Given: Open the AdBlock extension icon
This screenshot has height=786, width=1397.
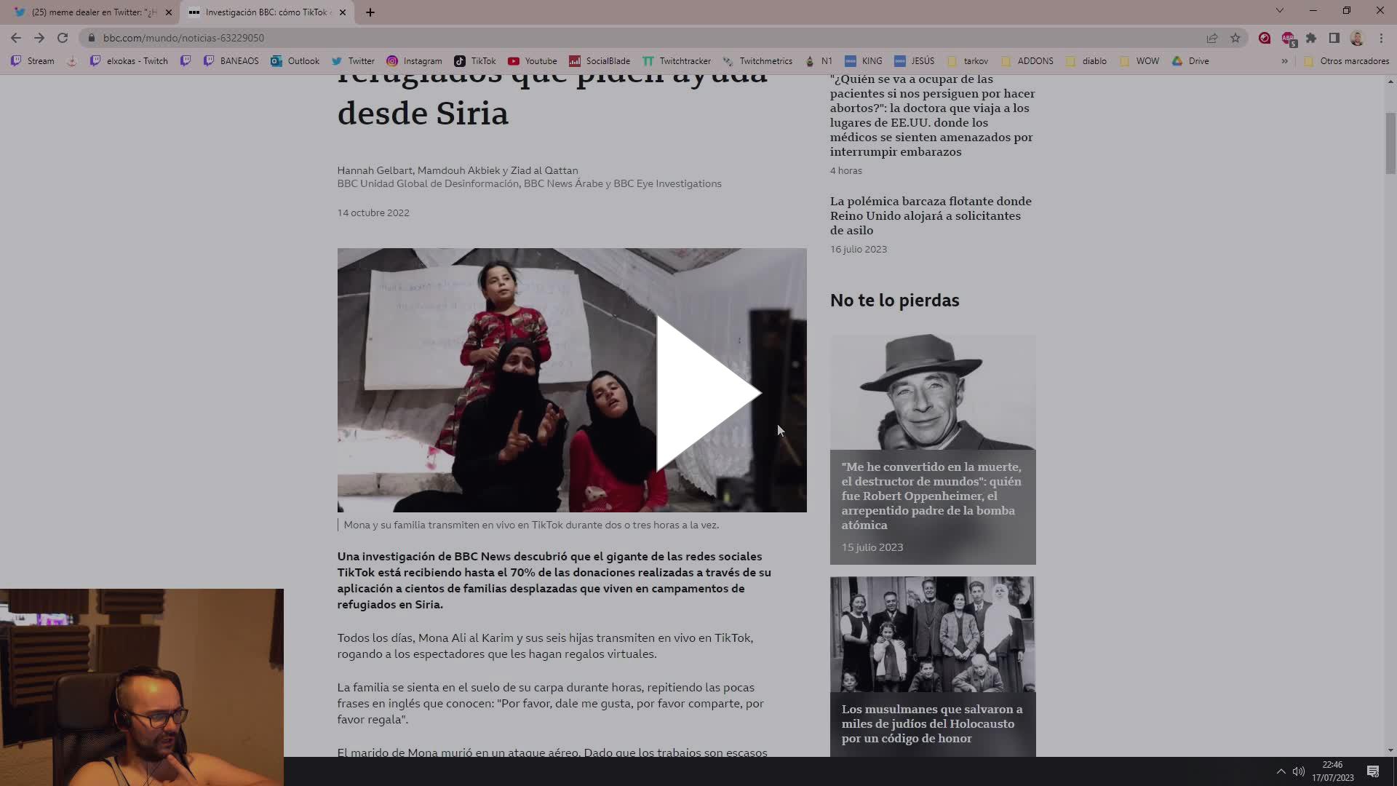Looking at the screenshot, I should tap(1288, 38).
